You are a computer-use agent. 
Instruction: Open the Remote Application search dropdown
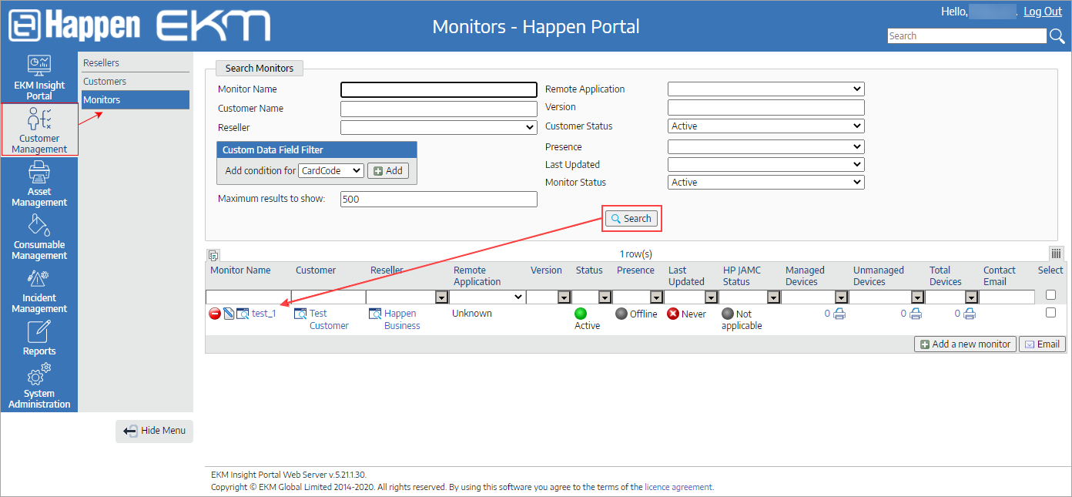pos(766,89)
